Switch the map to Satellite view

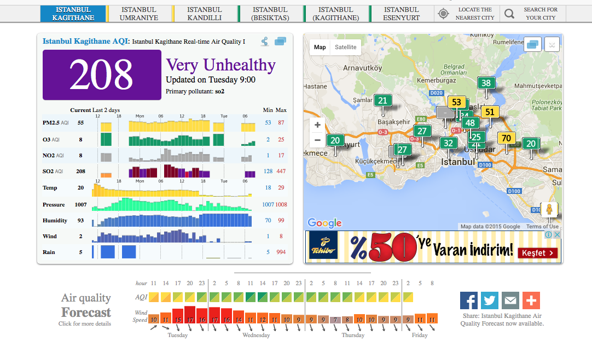[x=345, y=48]
